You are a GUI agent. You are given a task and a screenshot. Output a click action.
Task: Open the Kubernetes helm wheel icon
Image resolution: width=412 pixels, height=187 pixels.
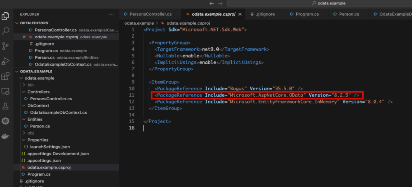tap(6, 121)
